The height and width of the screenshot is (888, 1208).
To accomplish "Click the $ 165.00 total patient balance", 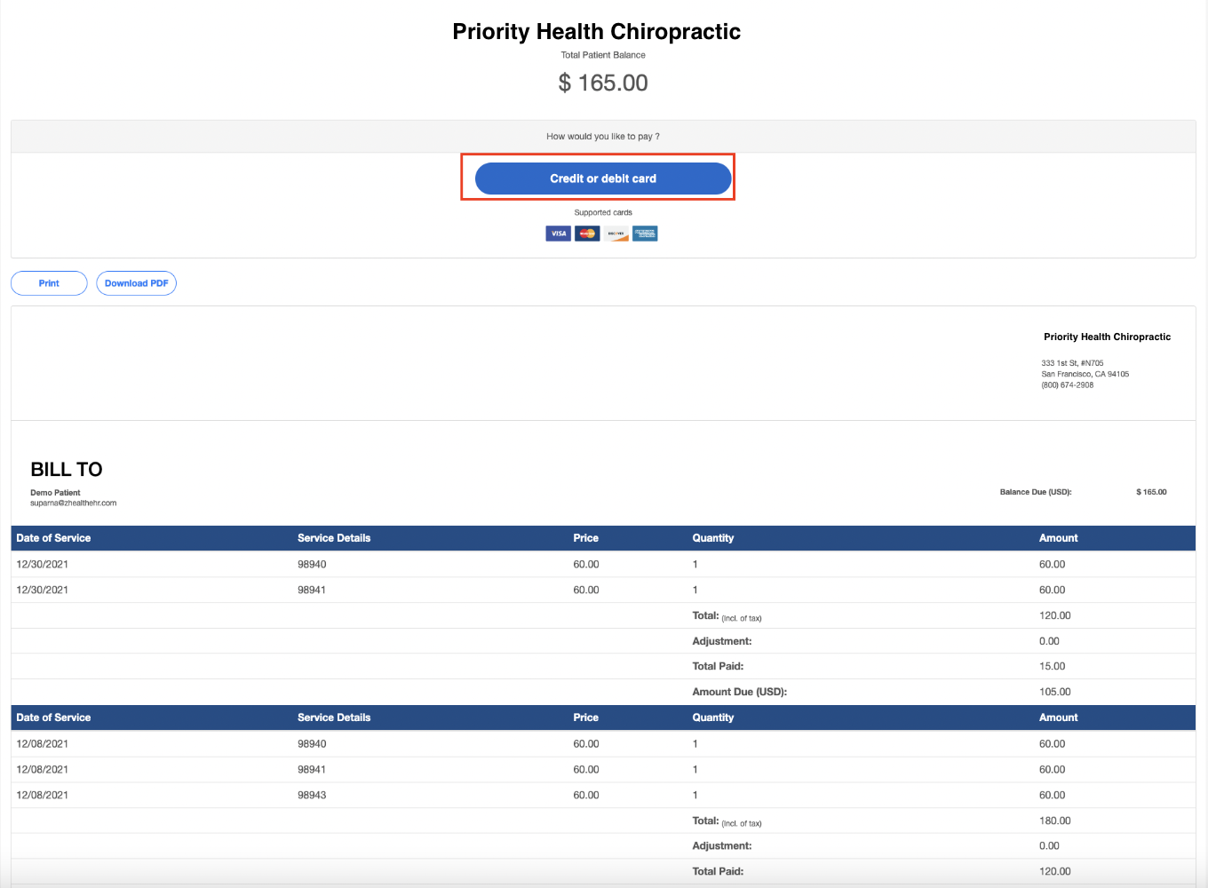I will pos(603,83).
